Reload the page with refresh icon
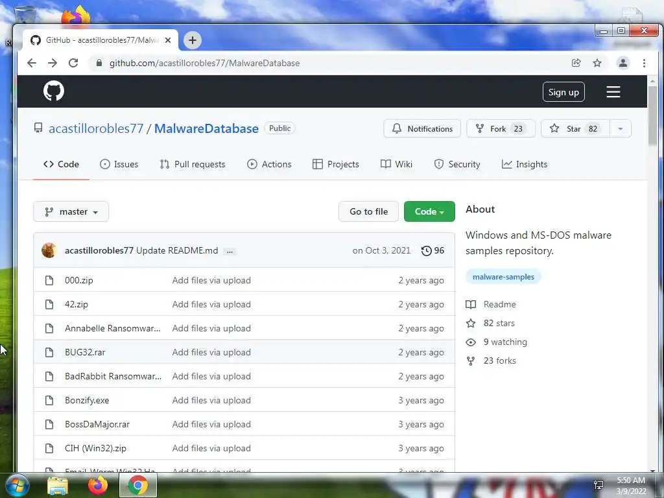The width and height of the screenshot is (664, 498). tap(73, 63)
